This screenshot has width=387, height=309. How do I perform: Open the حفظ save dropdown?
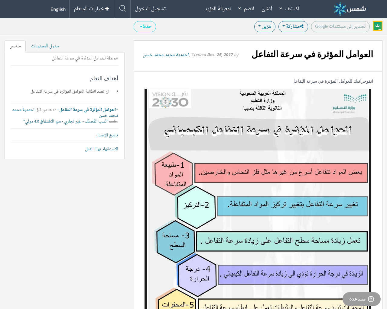click(145, 27)
